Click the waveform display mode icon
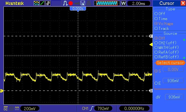 (x=36, y=3)
